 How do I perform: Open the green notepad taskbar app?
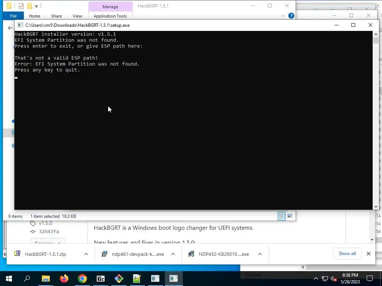click(137, 279)
